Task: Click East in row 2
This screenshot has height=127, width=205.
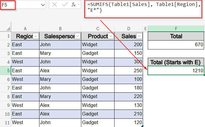Action: 25,45
